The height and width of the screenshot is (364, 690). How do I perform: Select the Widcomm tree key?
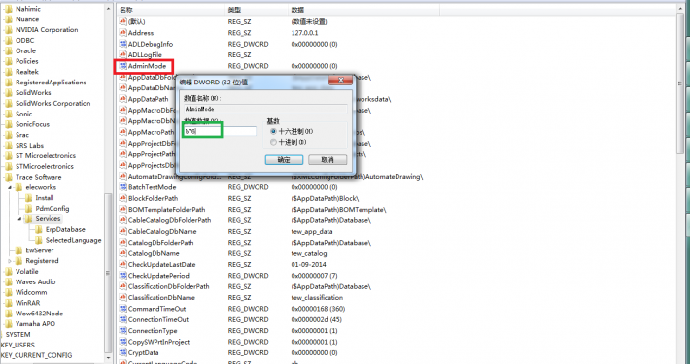pos(31,293)
